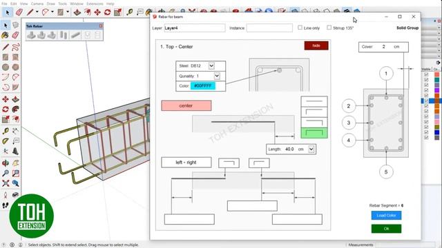Toggle visibility checkbox beside the blue layer swatch
This screenshot has width=442, height=248.
(426, 132)
